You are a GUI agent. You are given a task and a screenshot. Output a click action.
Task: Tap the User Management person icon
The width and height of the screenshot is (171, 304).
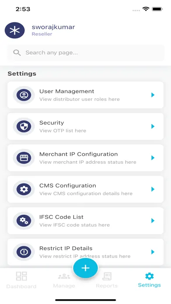(x=24, y=95)
